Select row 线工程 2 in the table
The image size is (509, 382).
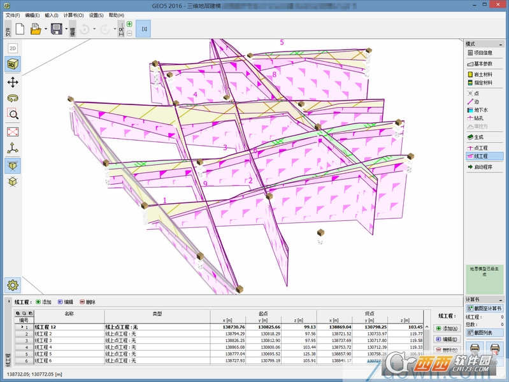pyautogui.click(x=219, y=334)
